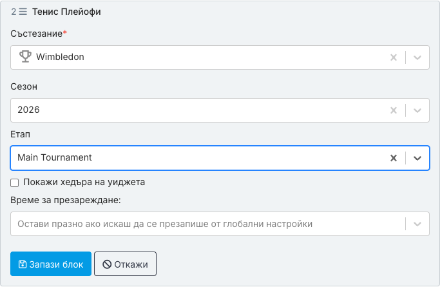This screenshot has width=440, height=287.
Task: Click the refresh time placeholder field
Action: pos(220,224)
